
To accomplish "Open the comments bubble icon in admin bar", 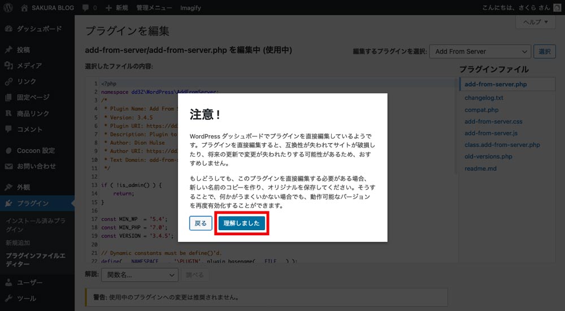I will tap(86, 7).
